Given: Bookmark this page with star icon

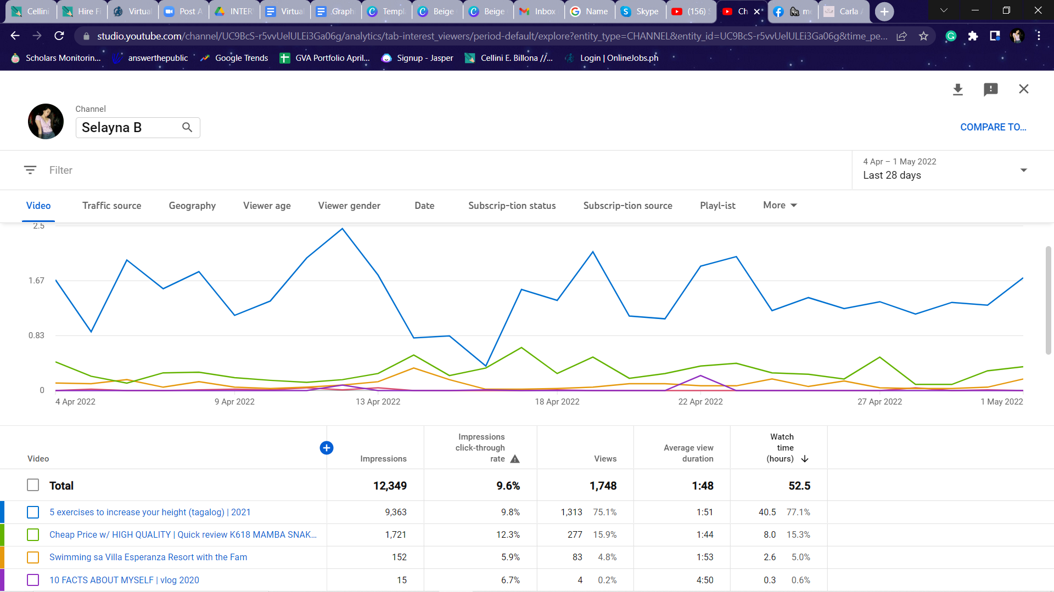Looking at the screenshot, I should [x=923, y=36].
